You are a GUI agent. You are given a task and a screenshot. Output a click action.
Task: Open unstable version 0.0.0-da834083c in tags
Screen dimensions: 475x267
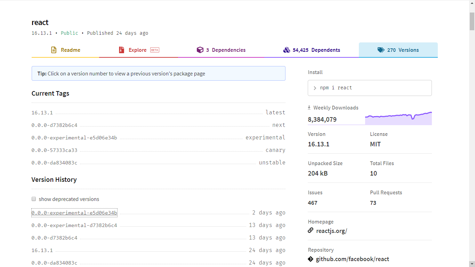pos(54,163)
